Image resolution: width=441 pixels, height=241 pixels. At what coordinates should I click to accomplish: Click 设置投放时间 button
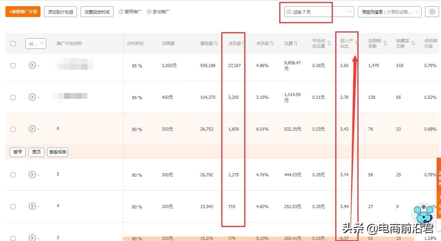pos(97,12)
